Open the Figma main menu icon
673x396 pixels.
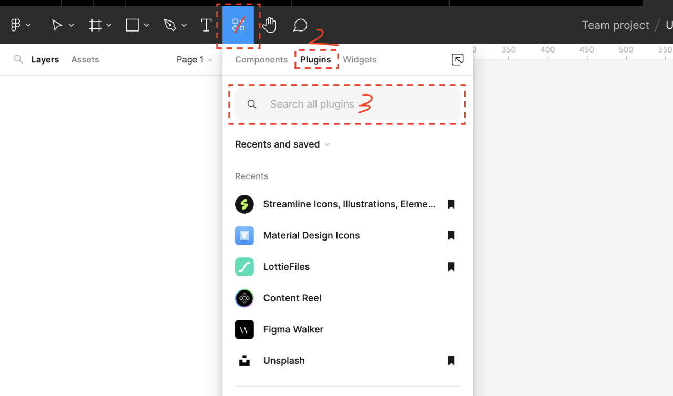(x=16, y=25)
